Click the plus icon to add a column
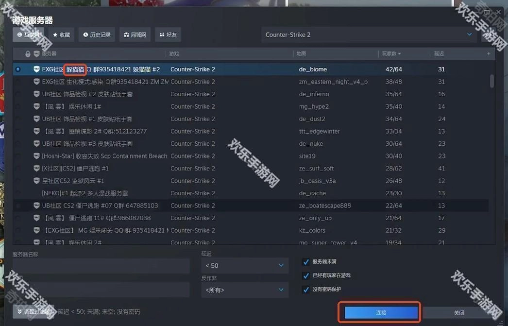Image resolution: width=508 pixels, height=326 pixels. (x=489, y=53)
